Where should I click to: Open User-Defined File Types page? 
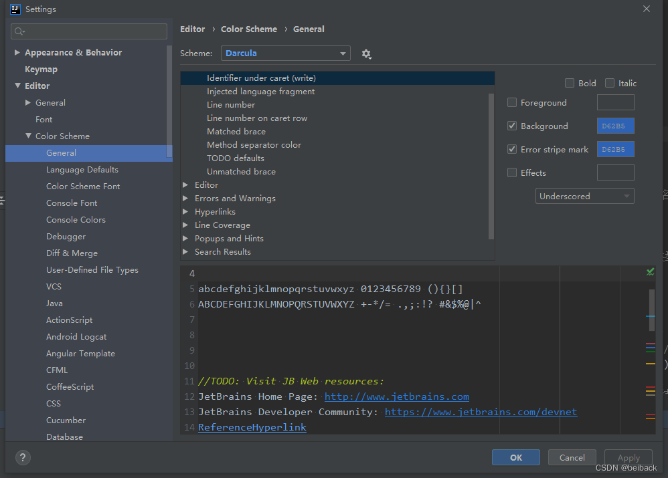pos(92,270)
